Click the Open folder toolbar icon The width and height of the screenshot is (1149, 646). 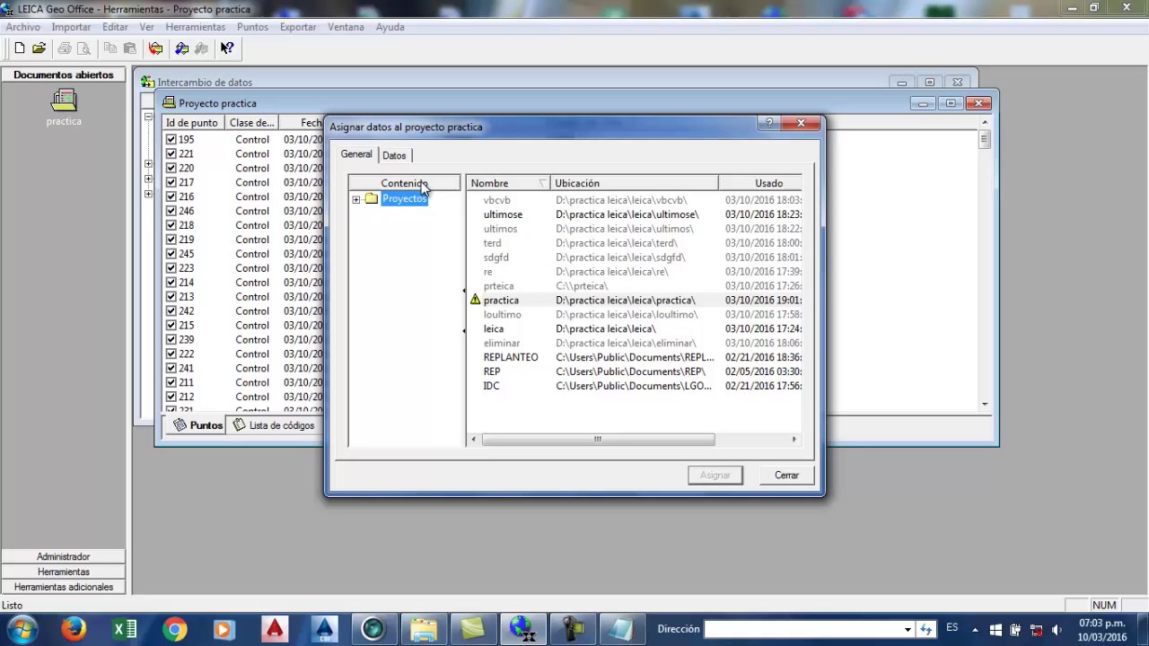coord(39,48)
